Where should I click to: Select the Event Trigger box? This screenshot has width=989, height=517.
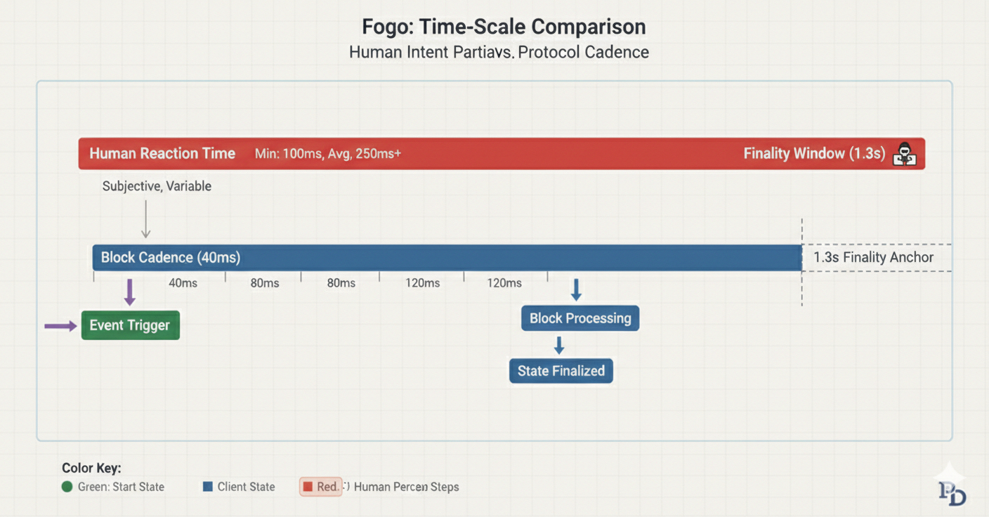coord(131,325)
